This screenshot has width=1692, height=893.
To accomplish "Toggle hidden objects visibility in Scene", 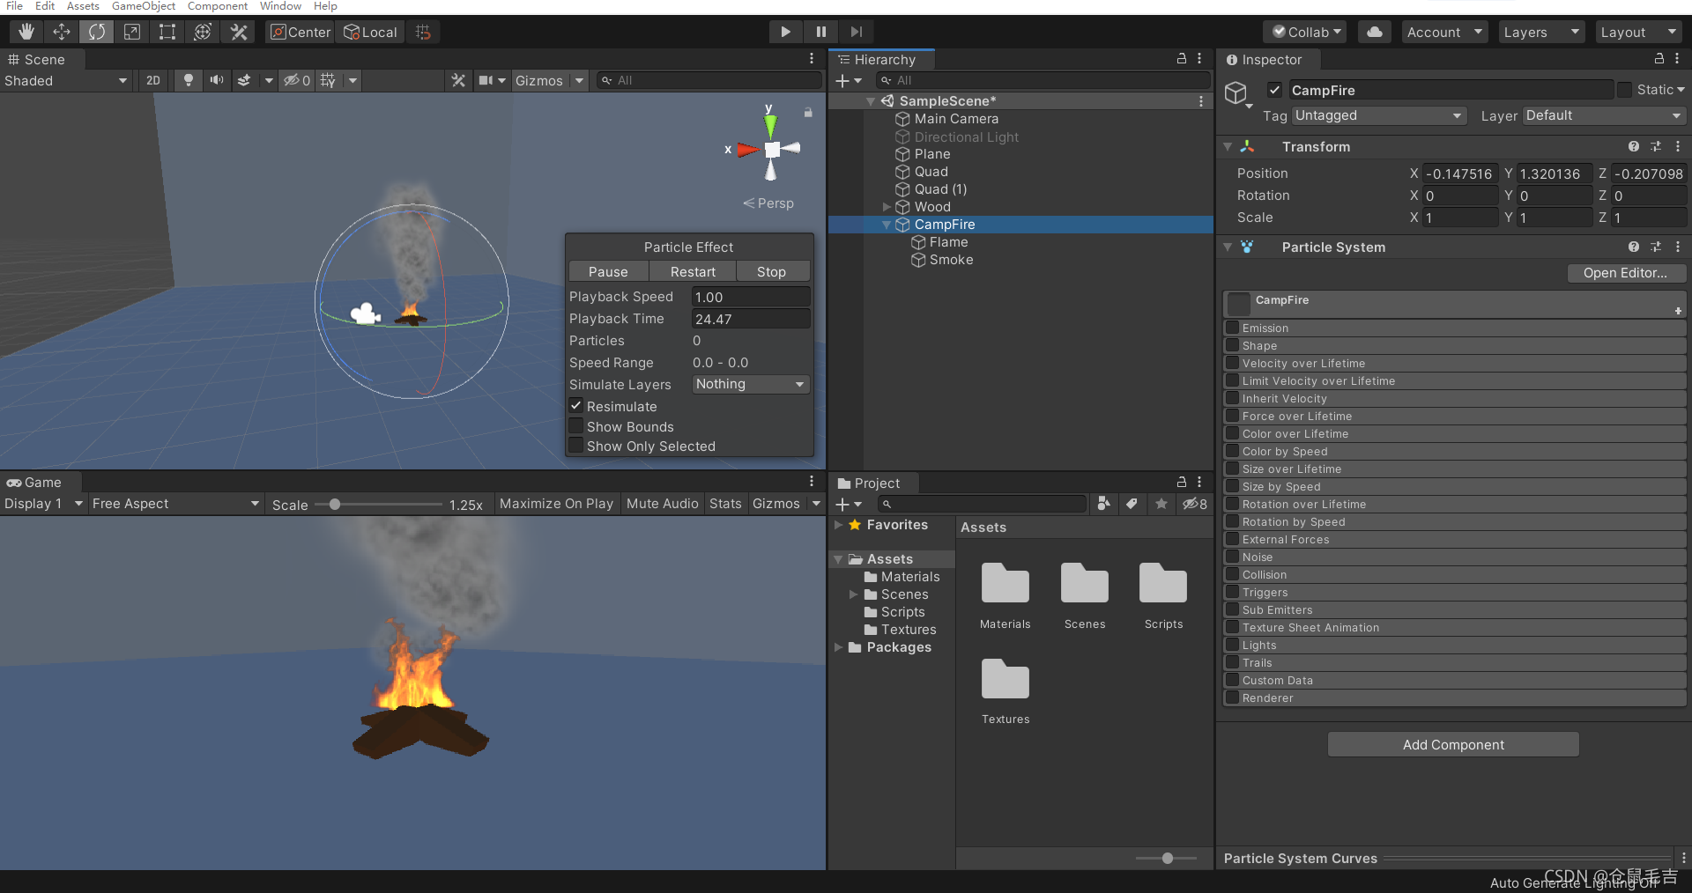I will point(296,80).
